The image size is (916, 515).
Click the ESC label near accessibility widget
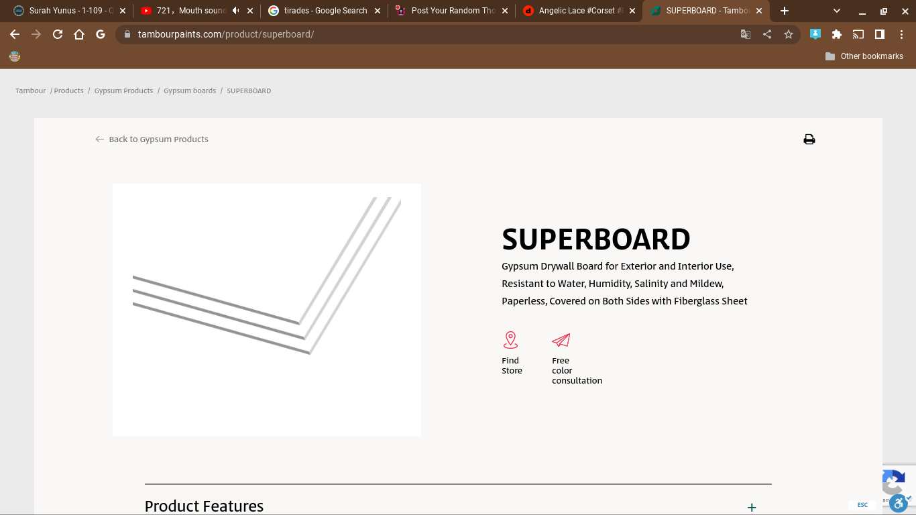[x=862, y=505]
